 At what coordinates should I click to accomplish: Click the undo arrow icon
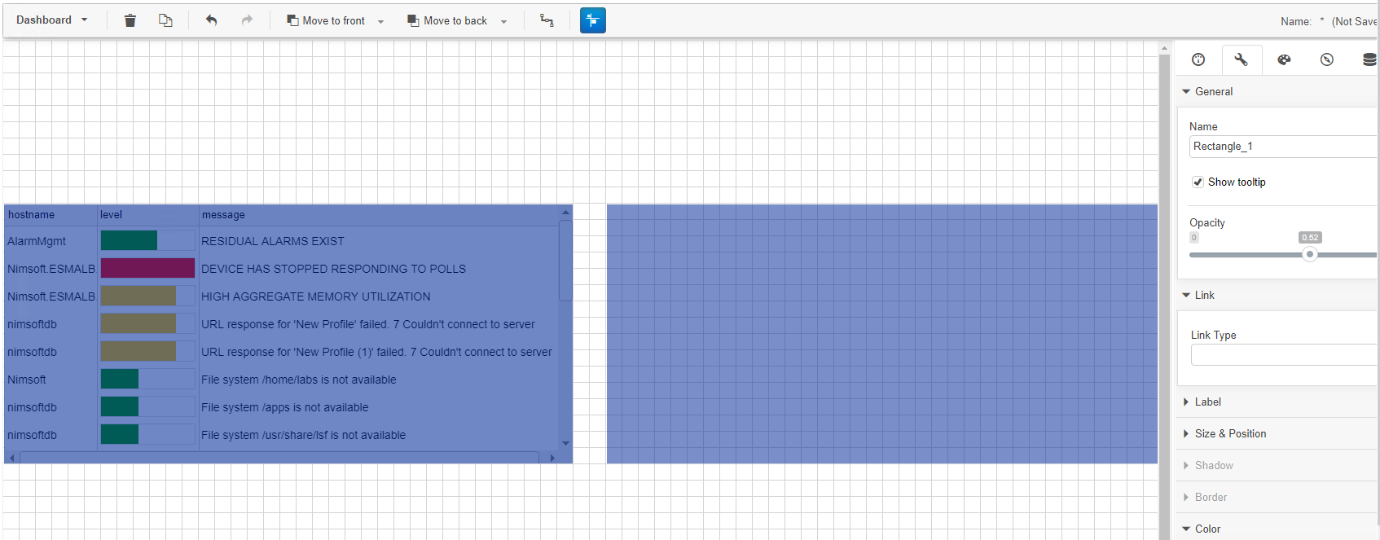click(211, 20)
